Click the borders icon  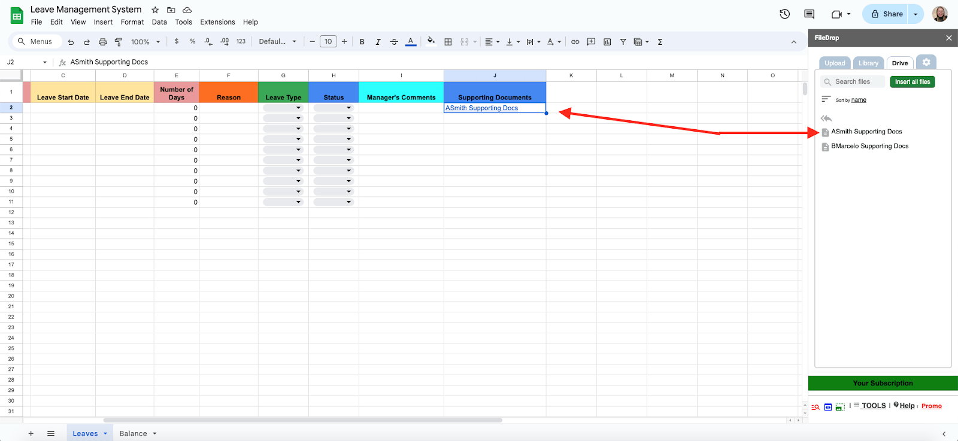click(x=448, y=42)
